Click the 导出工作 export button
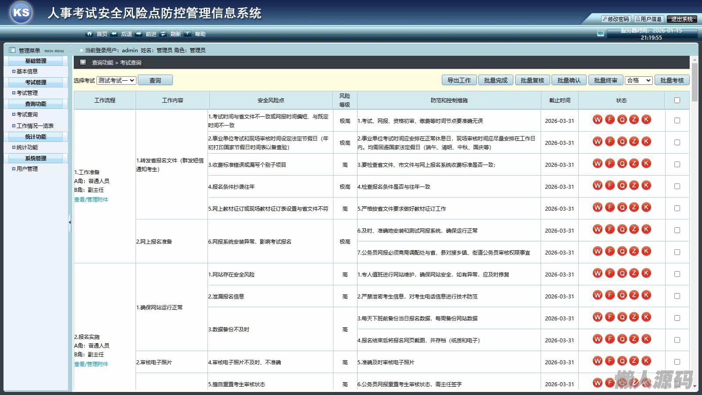The image size is (702, 395). pyautogui.click(x=459, y=80)
